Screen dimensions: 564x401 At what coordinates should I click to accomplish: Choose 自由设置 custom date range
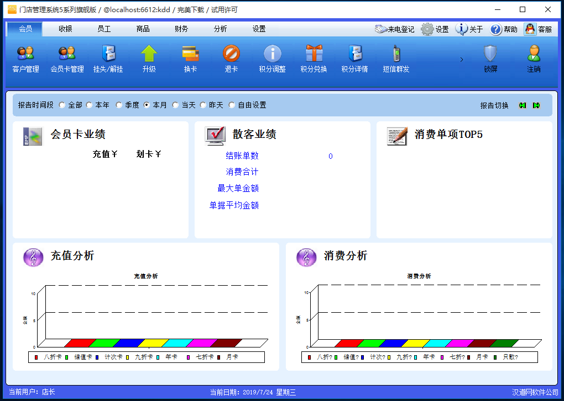tap(232, 105)
